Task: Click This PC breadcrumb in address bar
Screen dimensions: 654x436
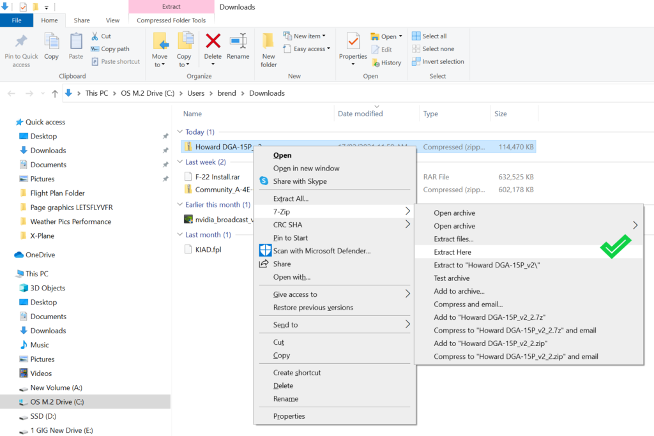Action: [96, 93]
